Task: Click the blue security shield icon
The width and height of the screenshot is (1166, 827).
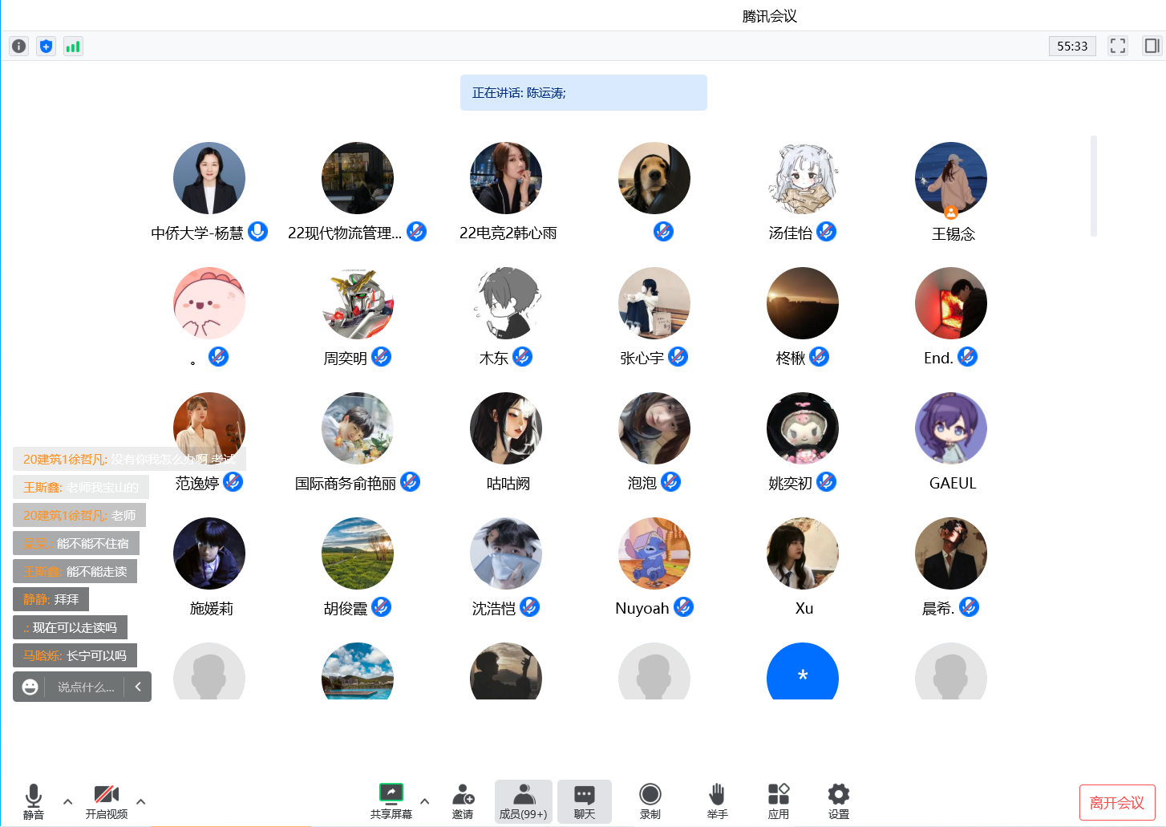Action: (46, 47)
